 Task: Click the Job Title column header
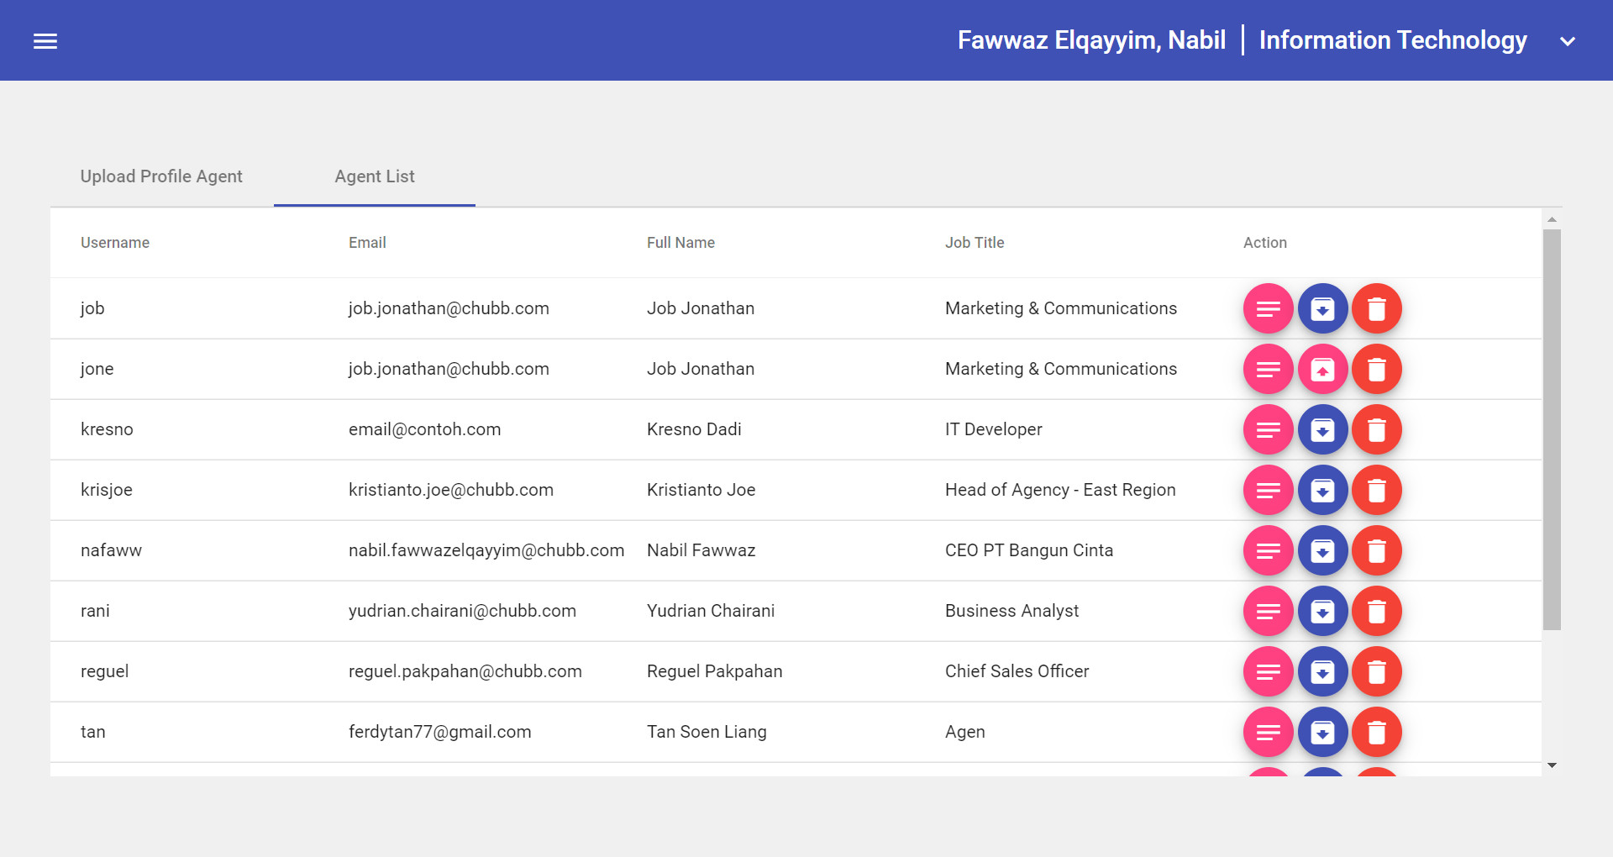click(975, 243)
